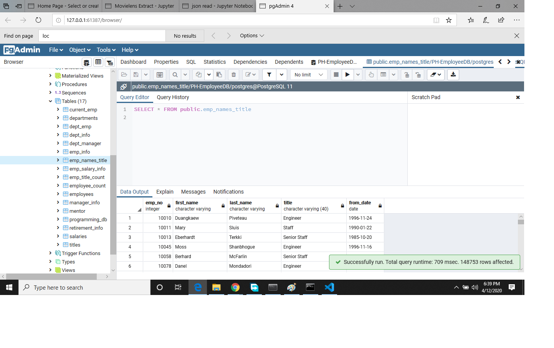Viewport: 554px width, 348px height.
Task: Open the Explain tab
Action: 165,192
